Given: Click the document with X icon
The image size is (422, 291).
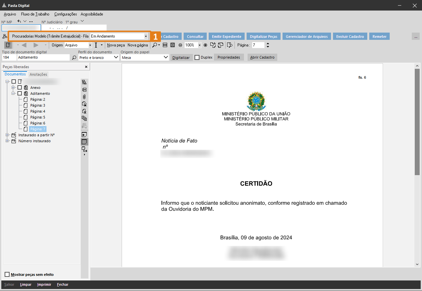Looking at the screenshot, I should tap(84, 111).
